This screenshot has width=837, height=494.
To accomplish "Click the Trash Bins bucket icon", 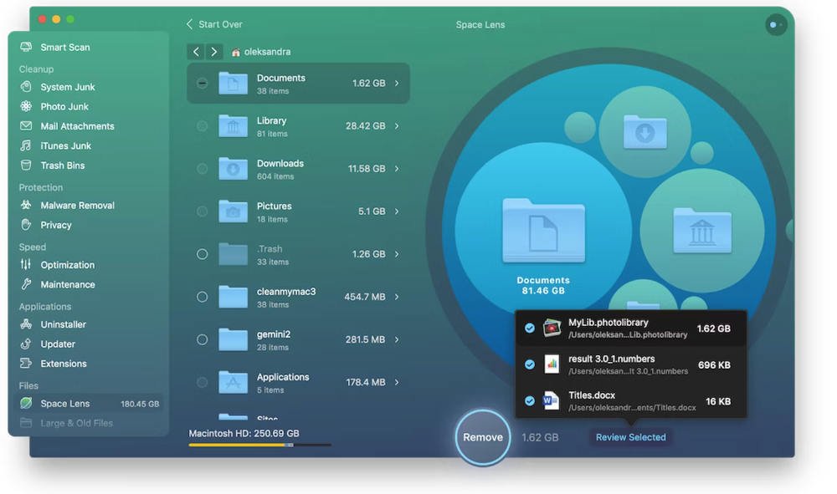I will [26, 166].
